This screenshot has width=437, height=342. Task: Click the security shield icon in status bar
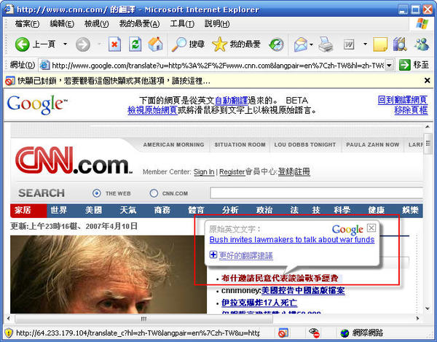point(9,333)
